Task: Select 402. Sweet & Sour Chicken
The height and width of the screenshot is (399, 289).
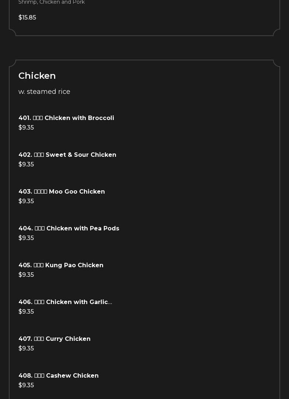Action: (67, 155)
